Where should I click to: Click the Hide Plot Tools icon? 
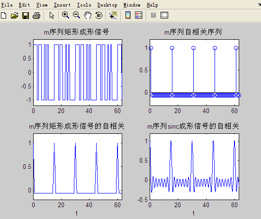[153, 15]
